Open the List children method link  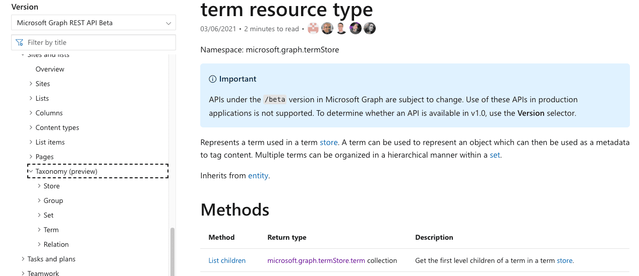tap(227, 260)
